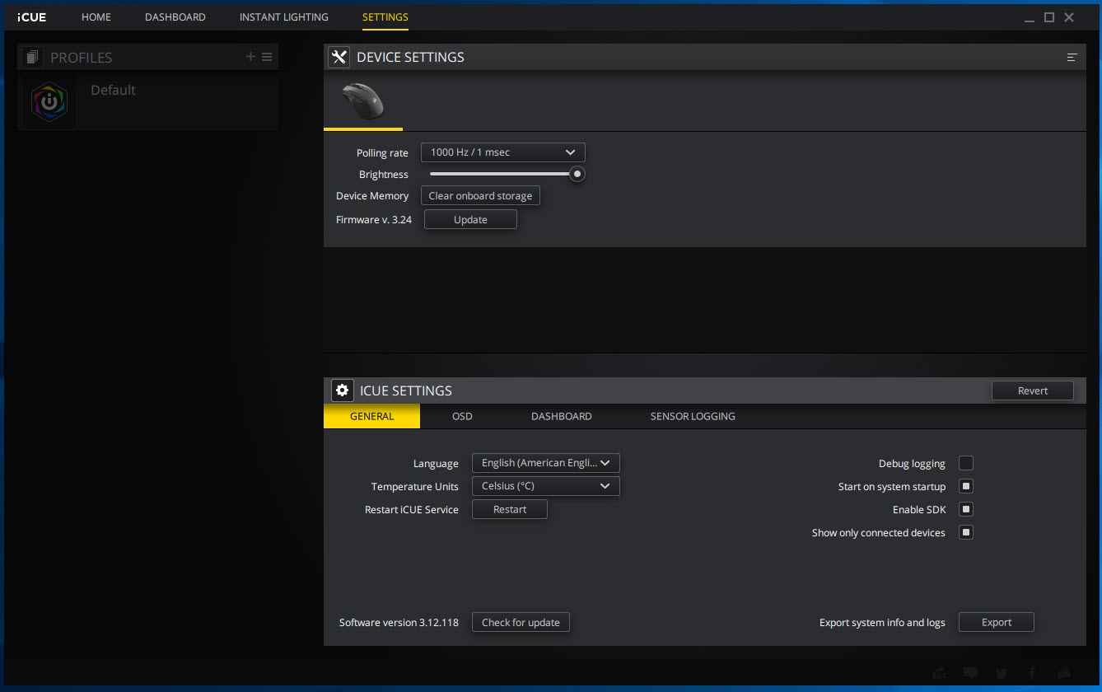This screenshot has width=1102, height=692.
Task: Open the Twitter link icon in the footer
Action: tap(1001, 674)
